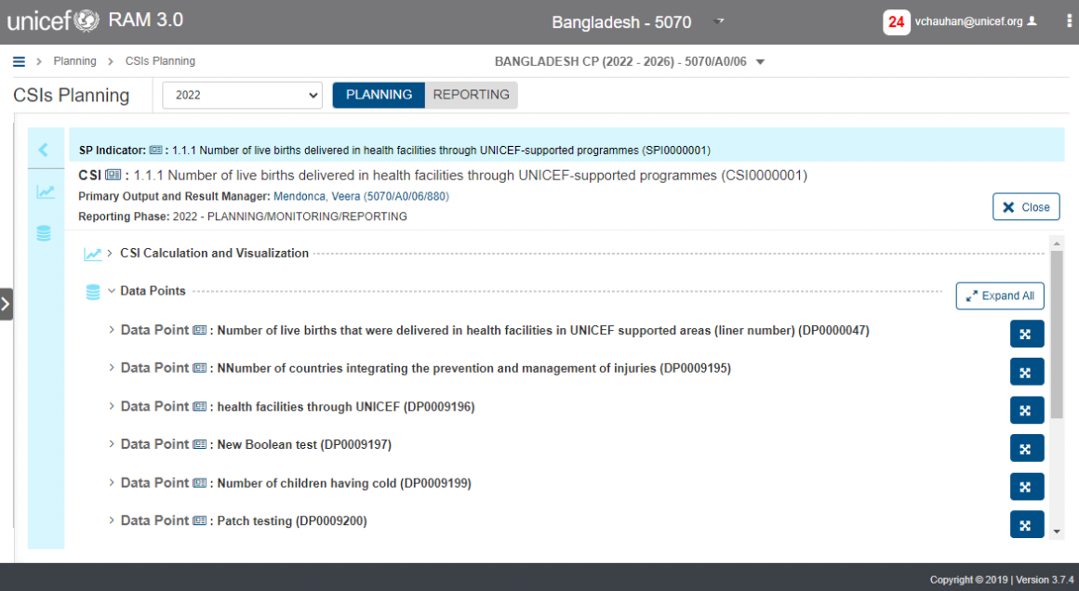Click the left panel back chevron icon
1079x591 pixels.
[43, 150]
